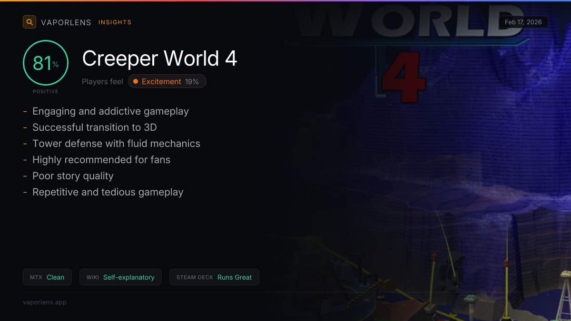571x321 pixels.
Task: Click the Creeper World 4 title
Action: (159, 58)
